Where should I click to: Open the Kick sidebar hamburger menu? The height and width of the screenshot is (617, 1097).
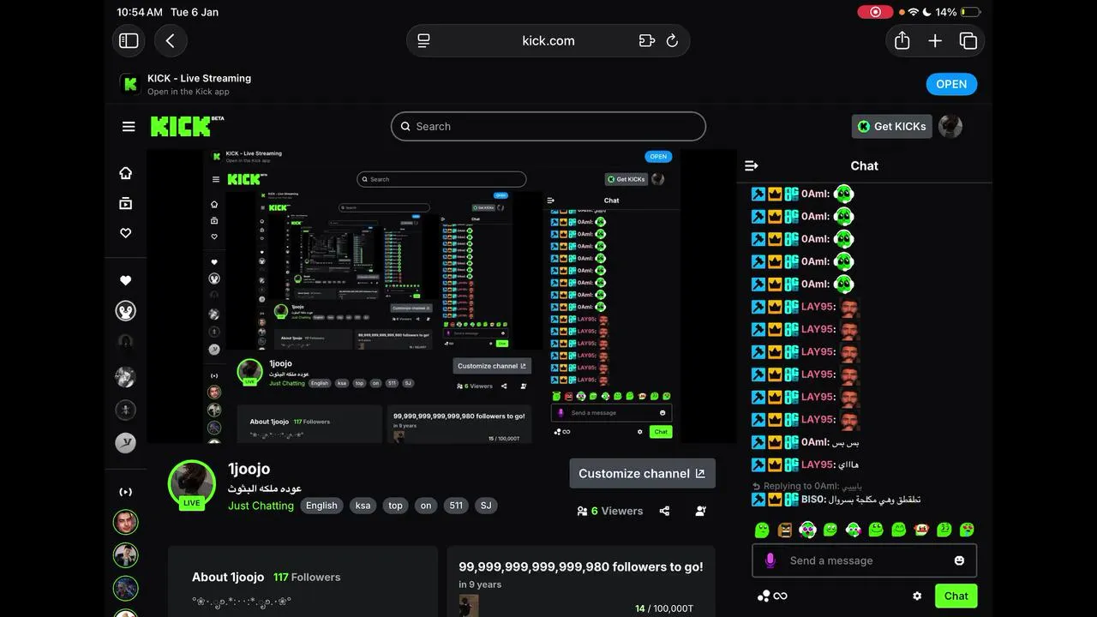click(x=129, y=127)
